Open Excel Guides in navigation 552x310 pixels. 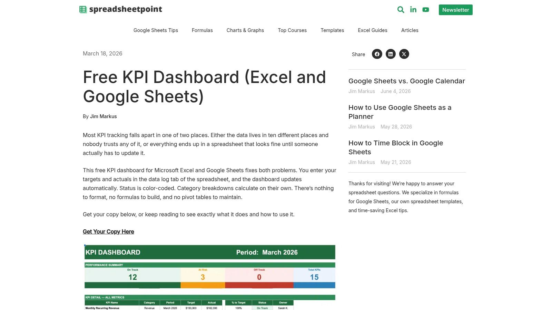coord(373,30)
